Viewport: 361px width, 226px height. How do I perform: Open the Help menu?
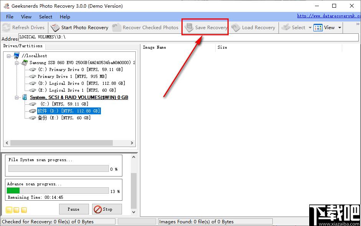pyautogui.click(x=65, y=17)
